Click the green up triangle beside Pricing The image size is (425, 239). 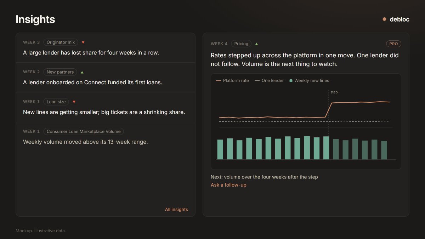[256, 44]
